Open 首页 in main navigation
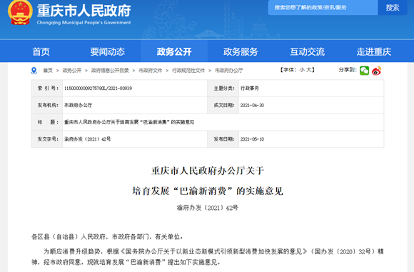 point(41,51)
